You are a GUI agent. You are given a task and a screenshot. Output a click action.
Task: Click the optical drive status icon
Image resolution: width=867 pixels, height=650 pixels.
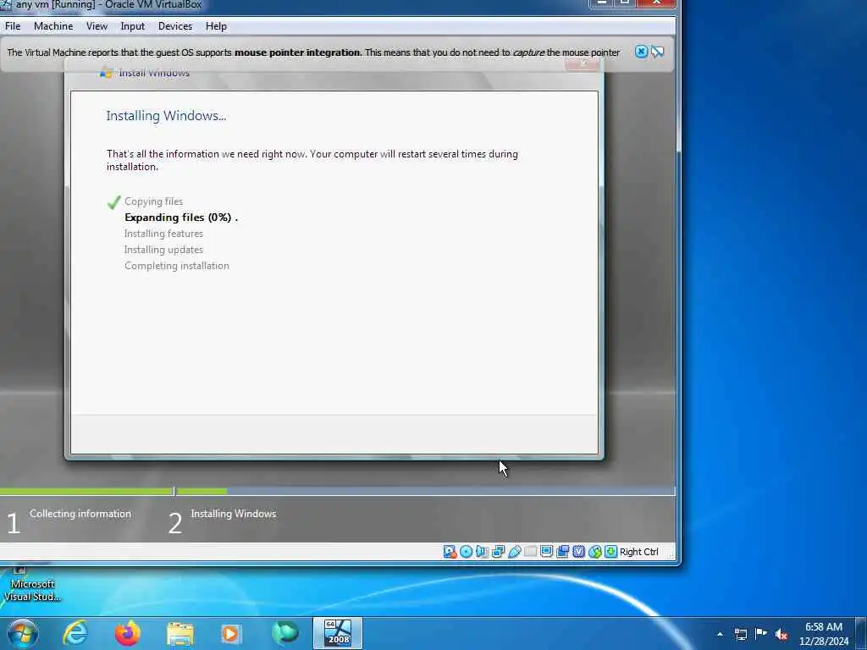(467, 552)
